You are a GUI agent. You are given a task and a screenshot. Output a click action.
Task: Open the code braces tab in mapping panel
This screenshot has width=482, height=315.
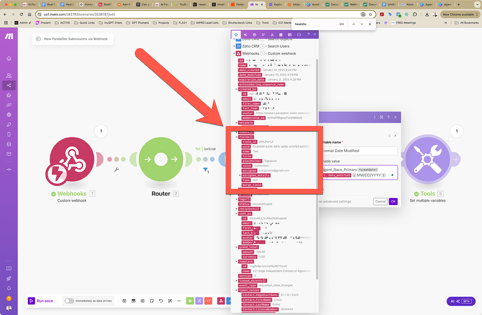pos(299,34)
